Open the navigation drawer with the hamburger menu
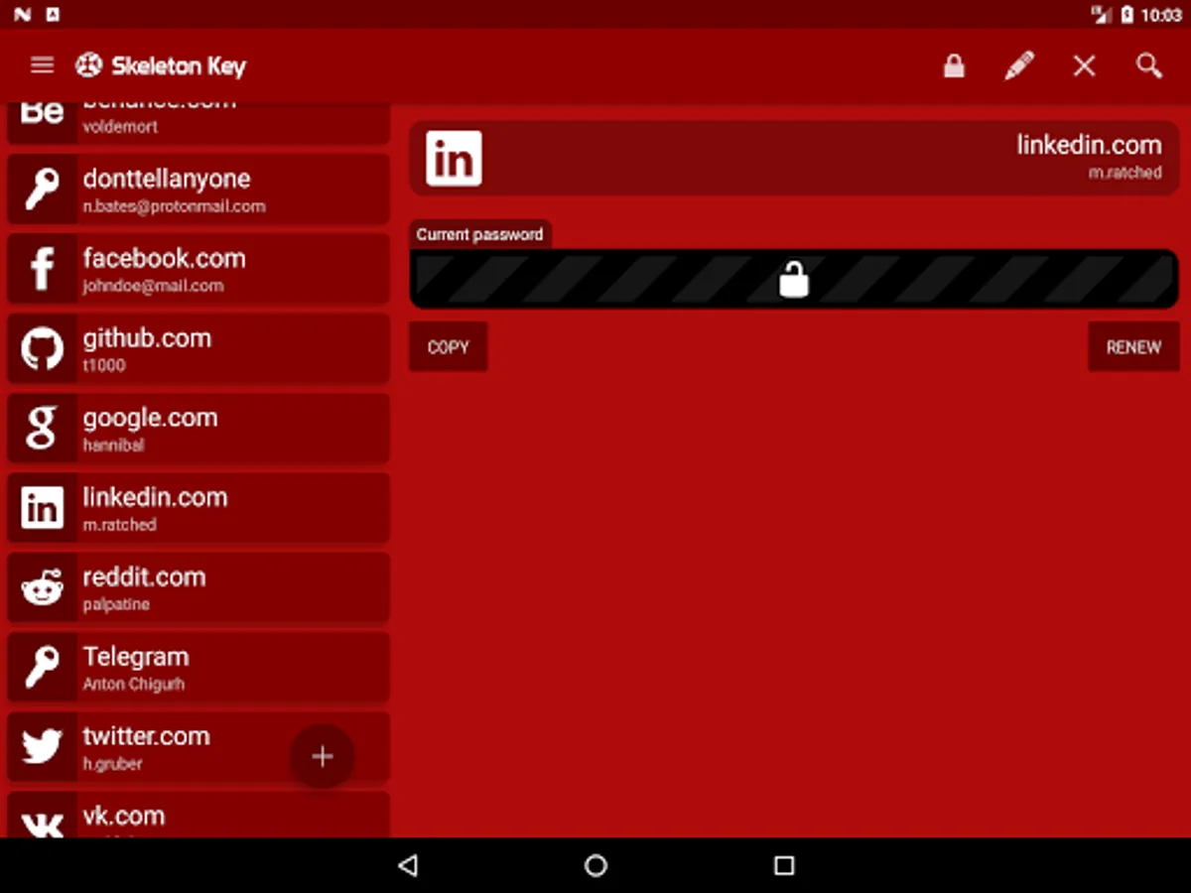The height and width of the screenshot is (893, 1191). click(x=42, y=65)
